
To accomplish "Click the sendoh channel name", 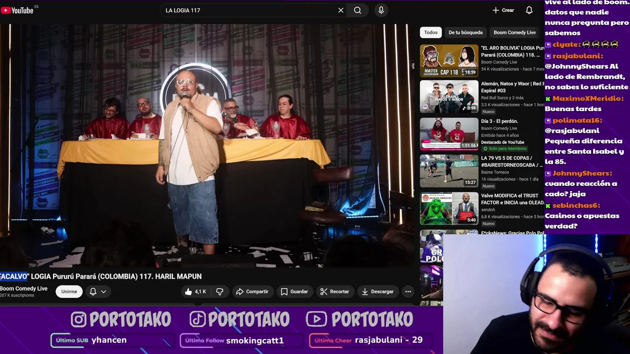I will (488, 210).
